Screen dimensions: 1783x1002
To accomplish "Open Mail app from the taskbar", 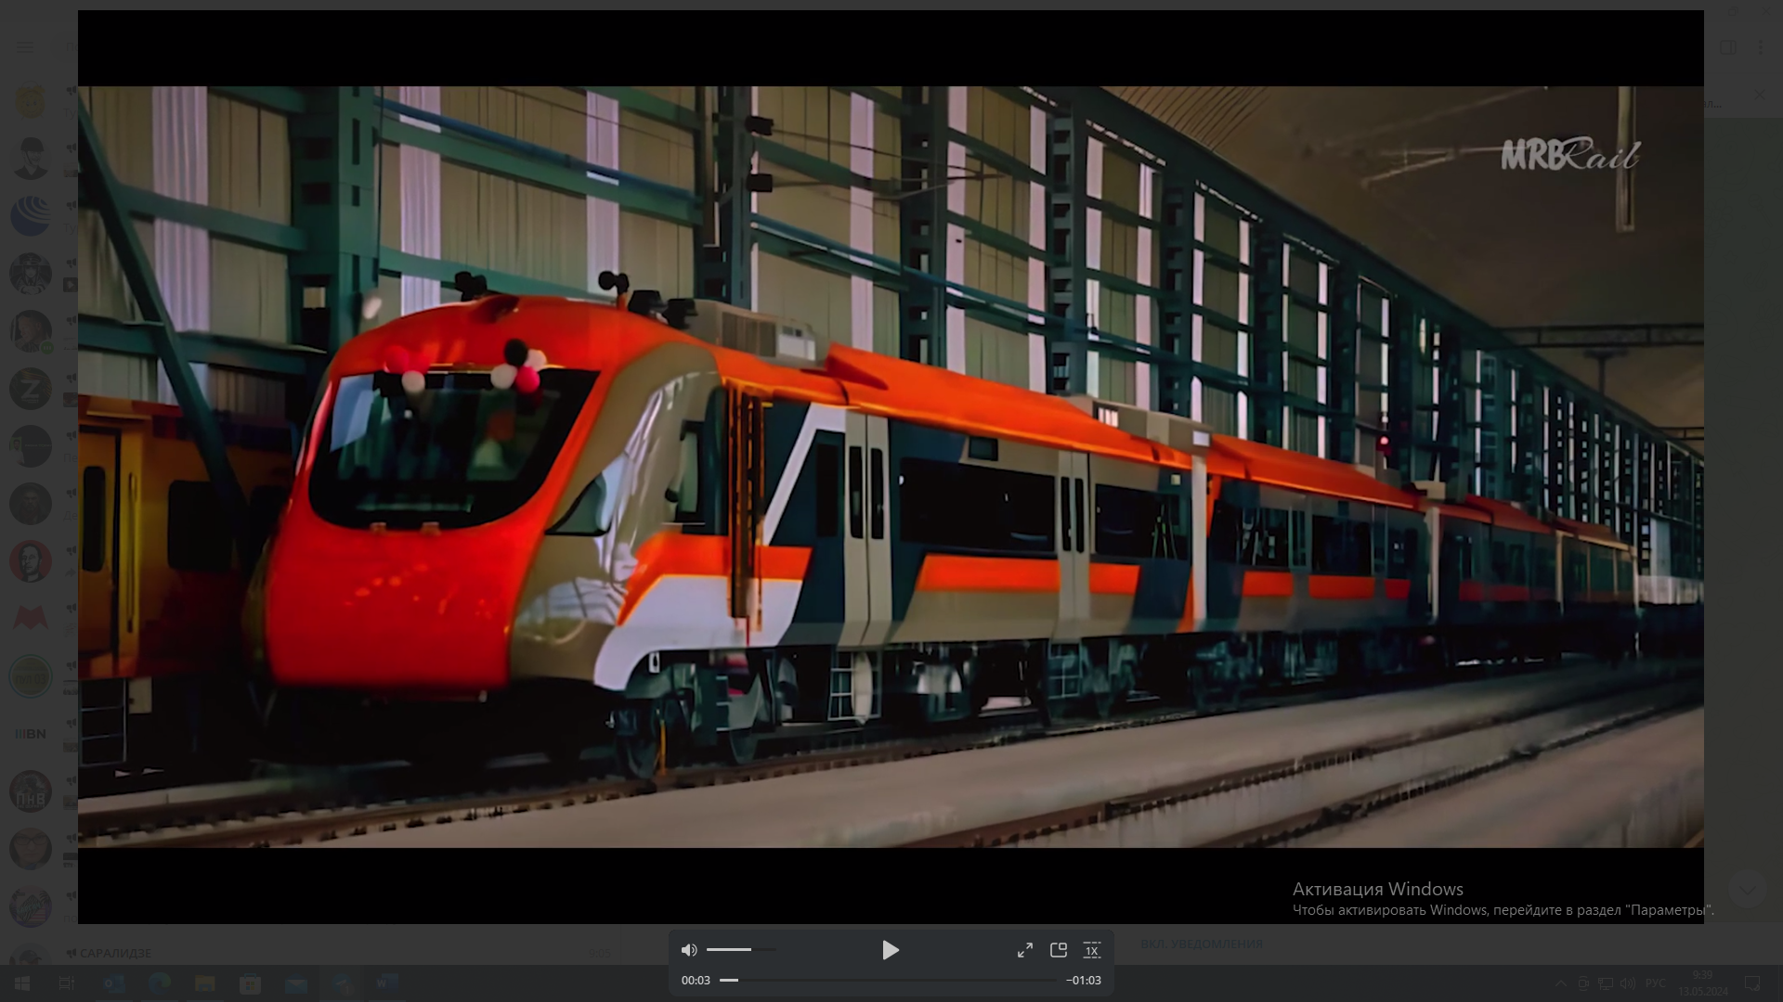I will point(296,983).
